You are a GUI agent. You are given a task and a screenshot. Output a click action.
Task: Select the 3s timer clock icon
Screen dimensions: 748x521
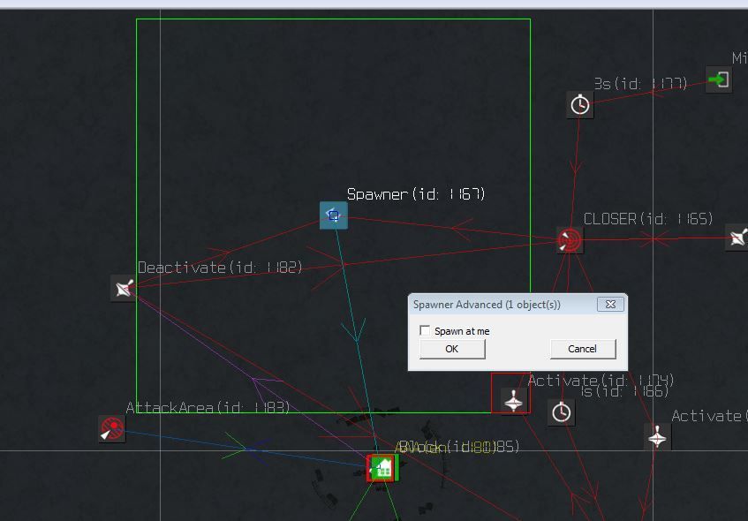point(579,104)
